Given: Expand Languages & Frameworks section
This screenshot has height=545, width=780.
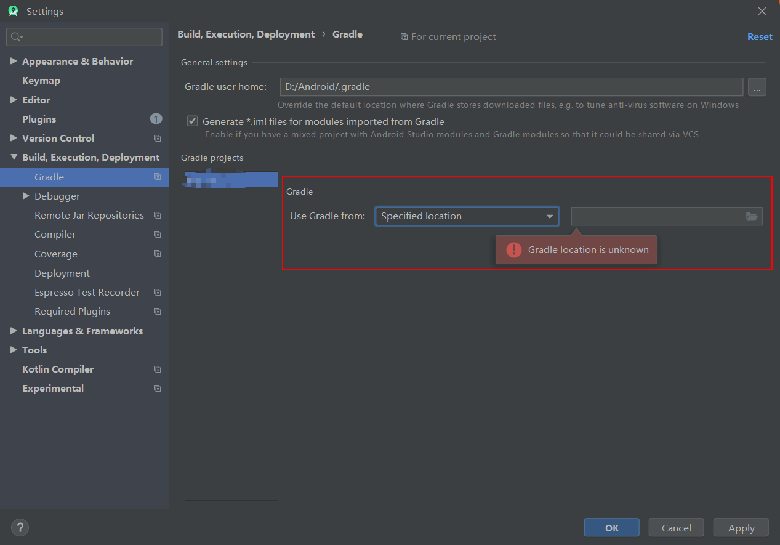Looking at the screenshot, I should [14, 331].
